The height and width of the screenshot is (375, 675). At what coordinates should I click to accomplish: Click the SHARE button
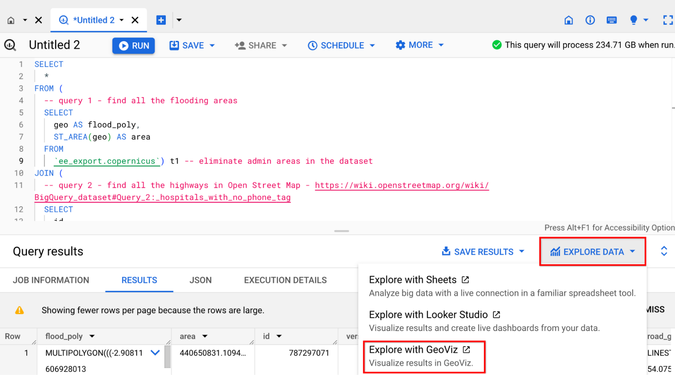256,46
